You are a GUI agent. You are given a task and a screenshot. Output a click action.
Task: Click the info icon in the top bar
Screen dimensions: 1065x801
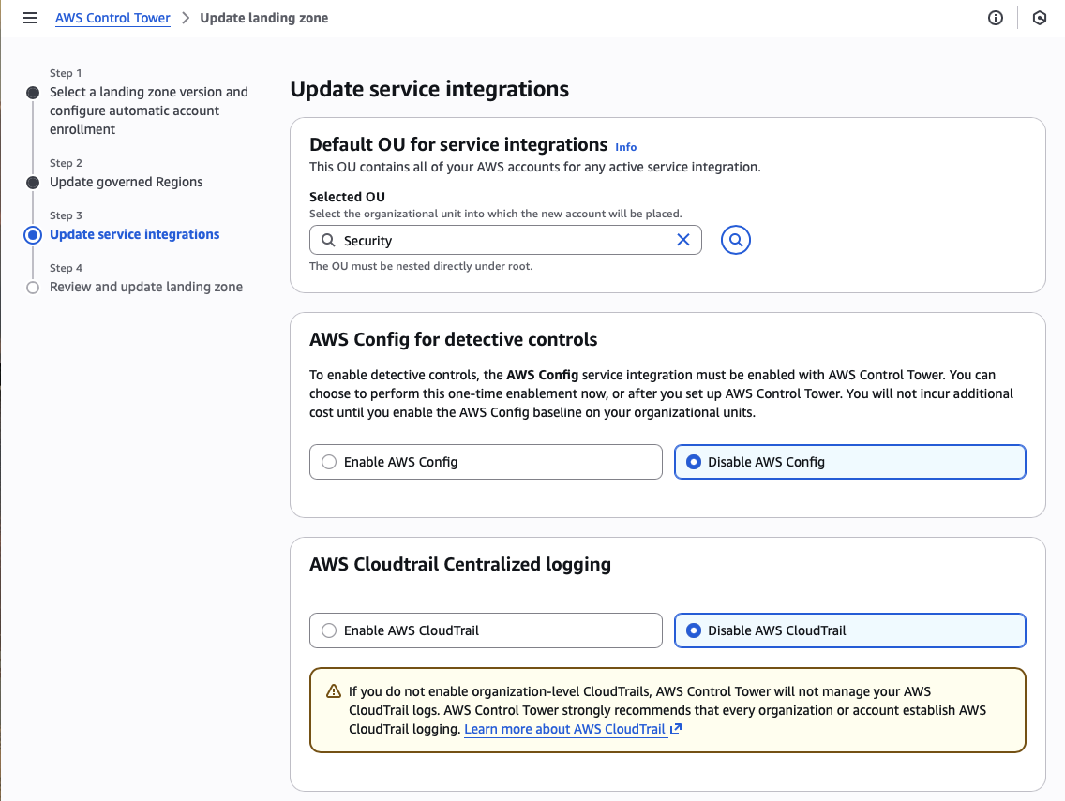[996, 17]
